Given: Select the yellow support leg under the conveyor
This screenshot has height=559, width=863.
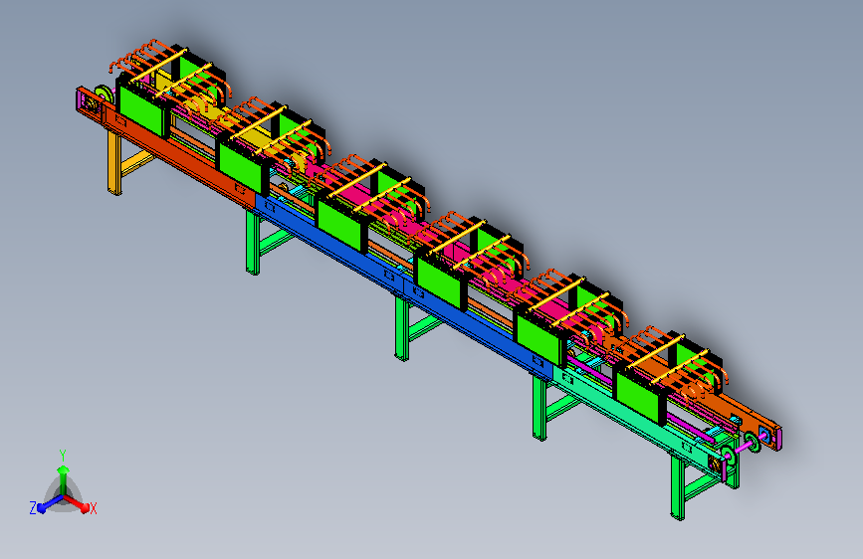Looking at the screenshot, I should (113, 162).
